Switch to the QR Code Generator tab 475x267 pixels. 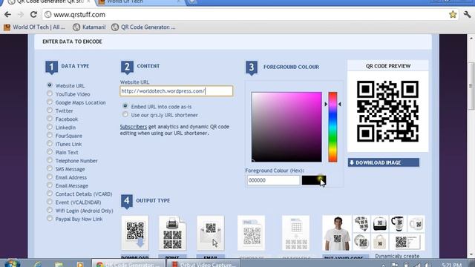[x=48, y=2]
